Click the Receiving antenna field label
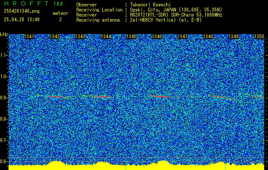Image resolution: width=268 pixels, height=170 pixels. tap(98, 20)
